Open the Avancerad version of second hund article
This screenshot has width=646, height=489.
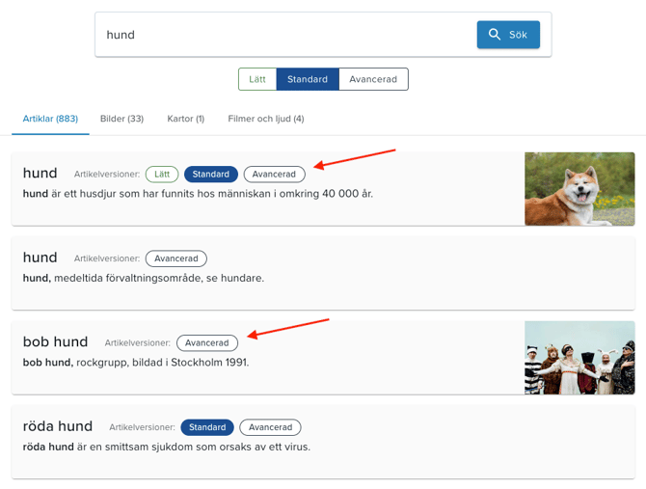tap(176, 258)
